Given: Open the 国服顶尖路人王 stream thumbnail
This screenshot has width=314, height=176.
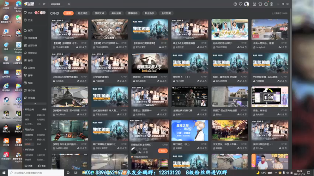Looking at the screenshot, I should click(x=150, y=63).
